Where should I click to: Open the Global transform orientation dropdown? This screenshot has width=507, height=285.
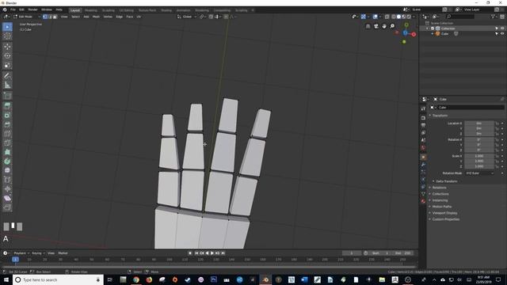(x=187, y=17)
